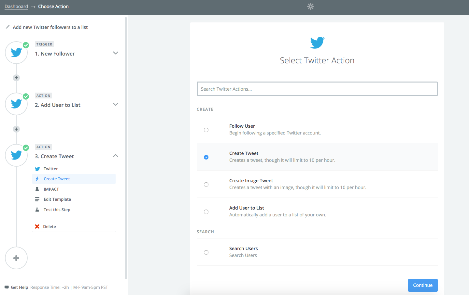Click the small Twitter icon in step 3 submenu

pyautogui.click(x=37, y=169)
